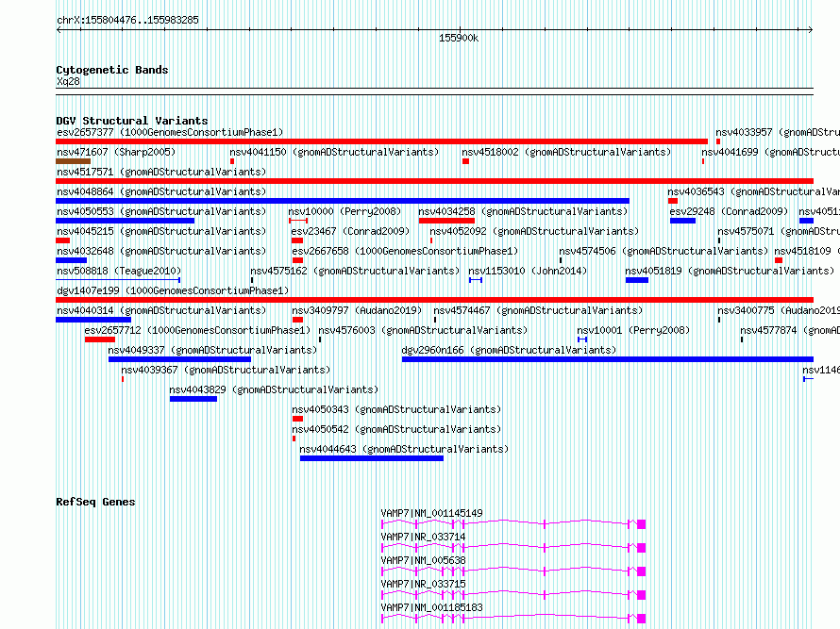Select the nsv4050542 variant label
The width and height of the screenshot is (840, 629).
(x=396, y=429)
